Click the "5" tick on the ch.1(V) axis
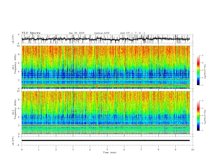Viewport: 217px width, 168px height. tap(19, 35)
